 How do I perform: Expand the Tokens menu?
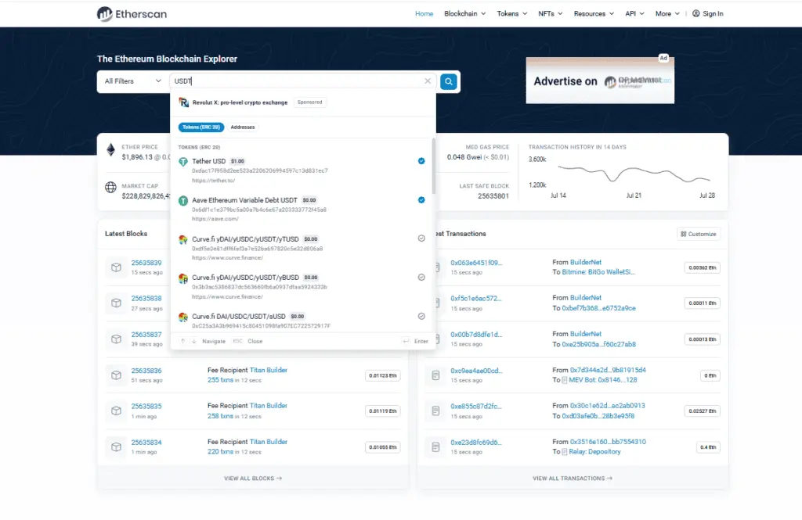(512, 14)
